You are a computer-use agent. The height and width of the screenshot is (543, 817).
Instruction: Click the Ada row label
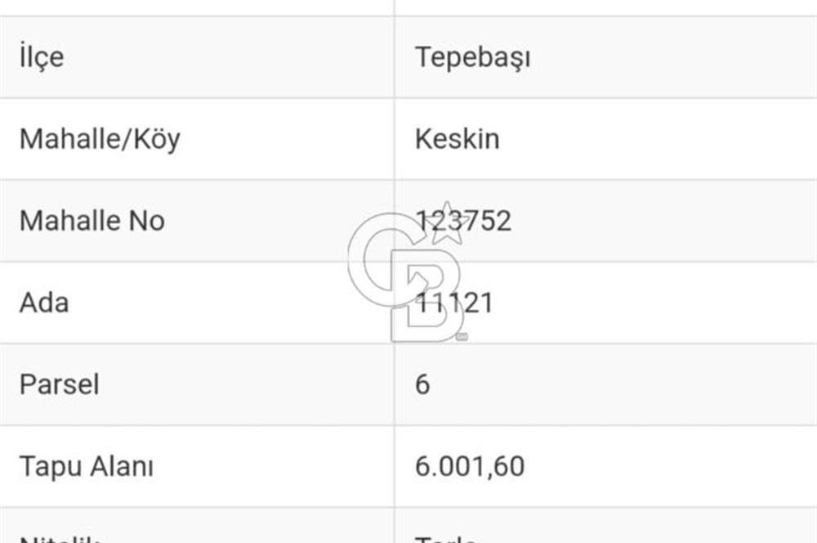(44, 303)
